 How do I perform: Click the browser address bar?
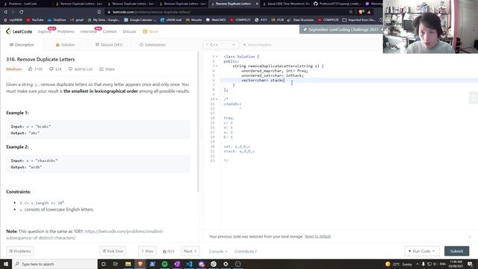point(229,12)
